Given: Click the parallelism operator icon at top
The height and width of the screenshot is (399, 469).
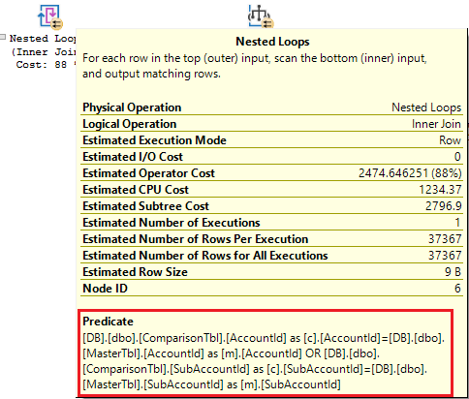Looking at the screenshot, I should [261, 16].
